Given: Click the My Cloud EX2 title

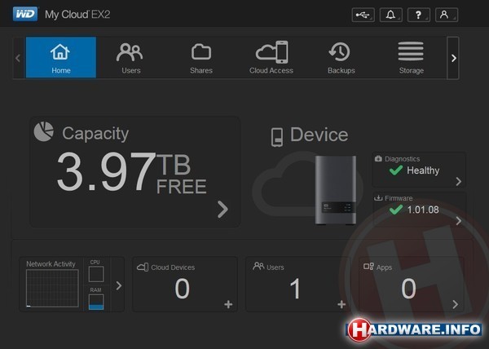Looking at the screenshot, I should point(77,15).
